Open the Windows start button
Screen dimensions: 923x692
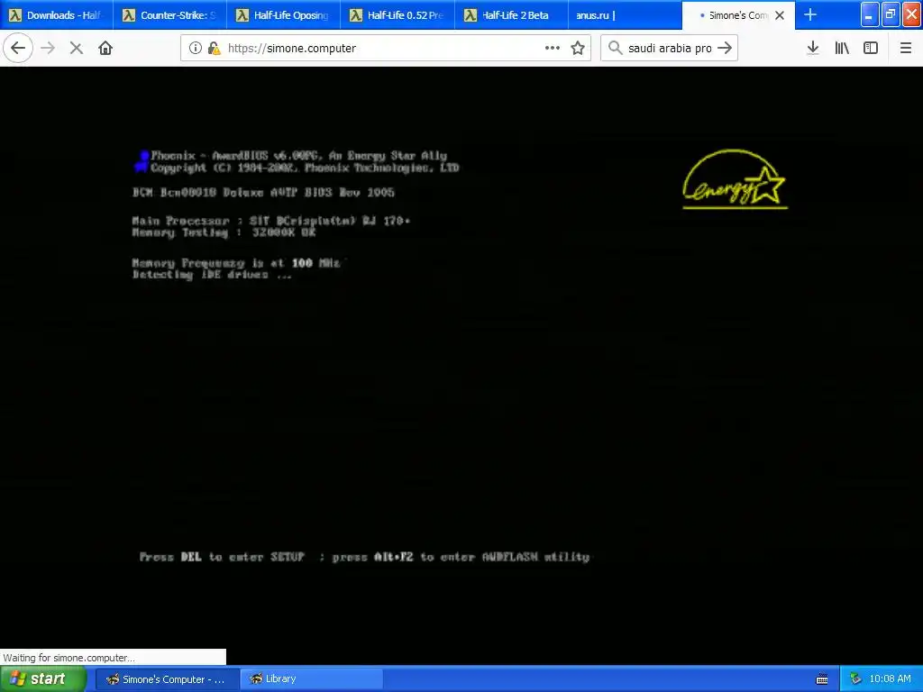coord(42,678)
